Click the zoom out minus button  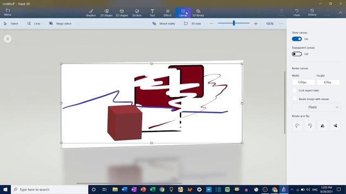point(211,24)
